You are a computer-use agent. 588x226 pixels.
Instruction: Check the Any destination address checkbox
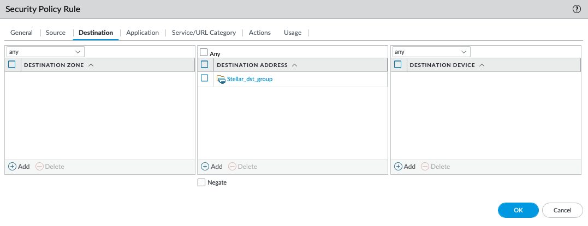(204, 53)
